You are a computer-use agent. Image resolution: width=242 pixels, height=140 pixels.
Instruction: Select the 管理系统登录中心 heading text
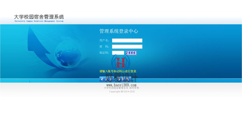pyautogui.click(x=119, y=31)
